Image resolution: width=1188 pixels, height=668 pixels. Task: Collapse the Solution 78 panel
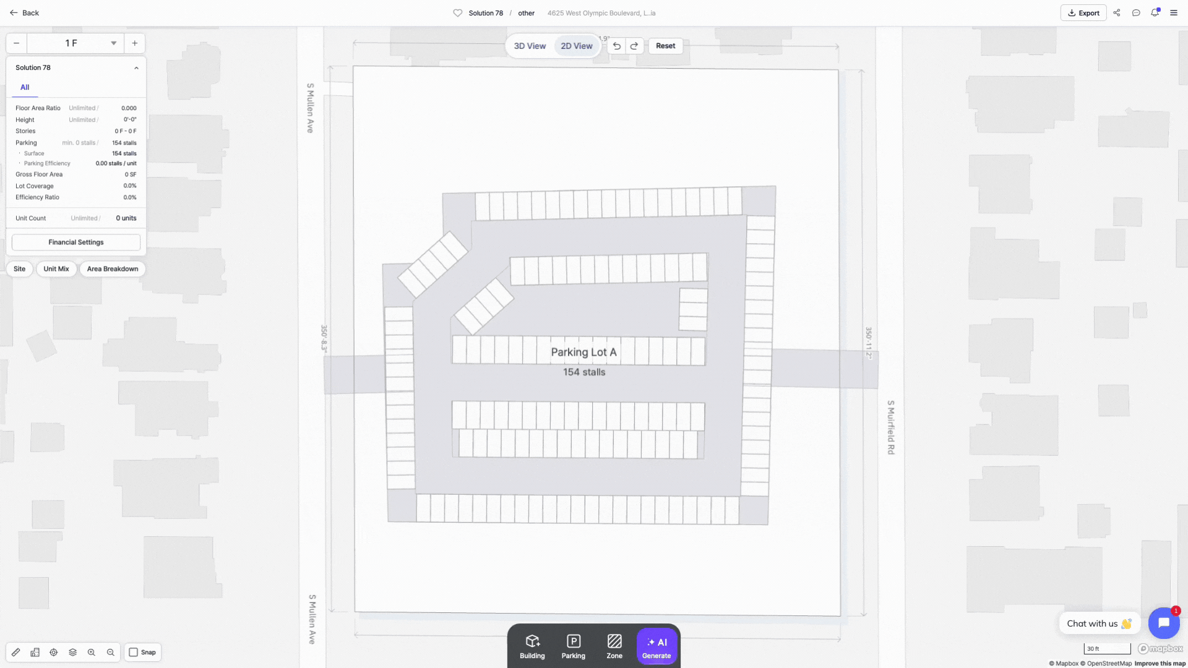tap(136, 68)
